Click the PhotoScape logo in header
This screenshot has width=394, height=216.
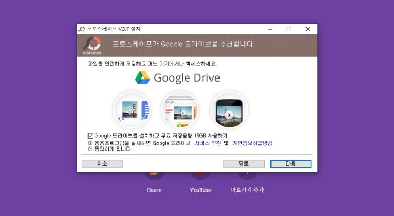click(x=92, y=45)
